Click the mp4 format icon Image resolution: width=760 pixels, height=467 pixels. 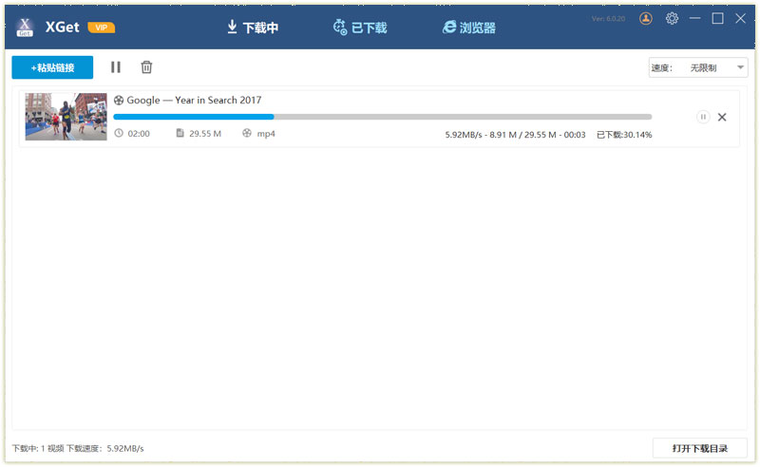pyautogui.click(x=247, y=134)
